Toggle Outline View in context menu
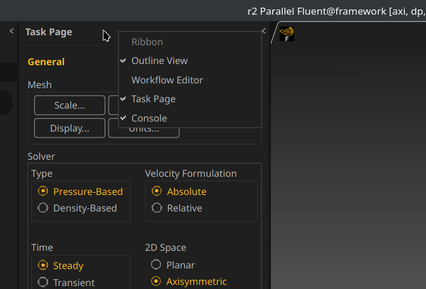 (x=159, y=61)
